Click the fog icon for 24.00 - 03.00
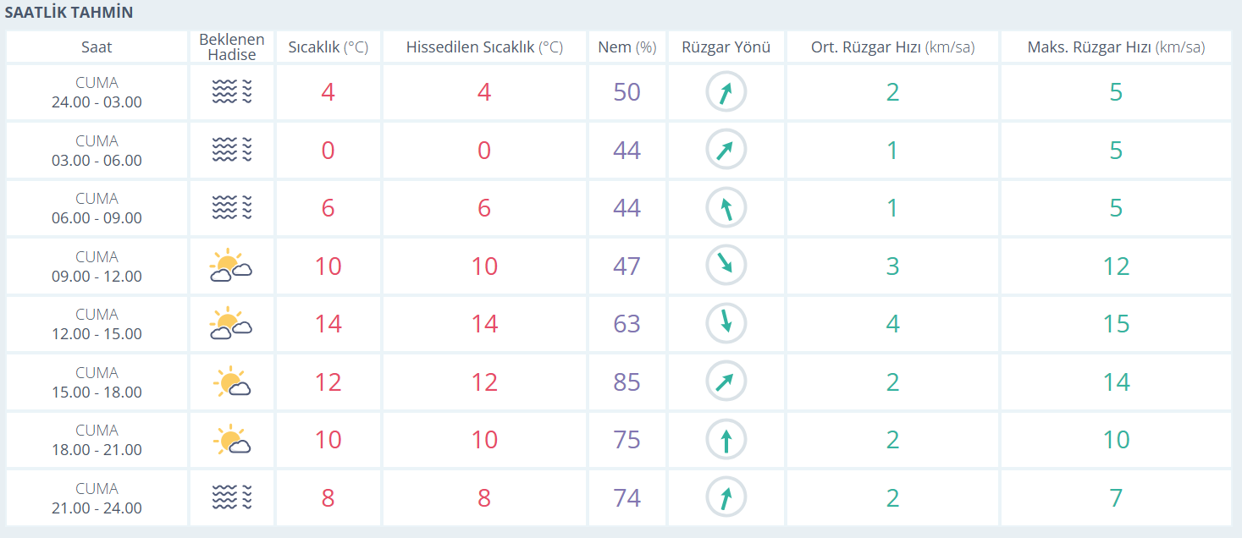The height and width of the screenshot is (538, 1242). [231, 92]
